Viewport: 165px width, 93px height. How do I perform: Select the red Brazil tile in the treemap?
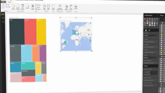click(x=30, y=32)
